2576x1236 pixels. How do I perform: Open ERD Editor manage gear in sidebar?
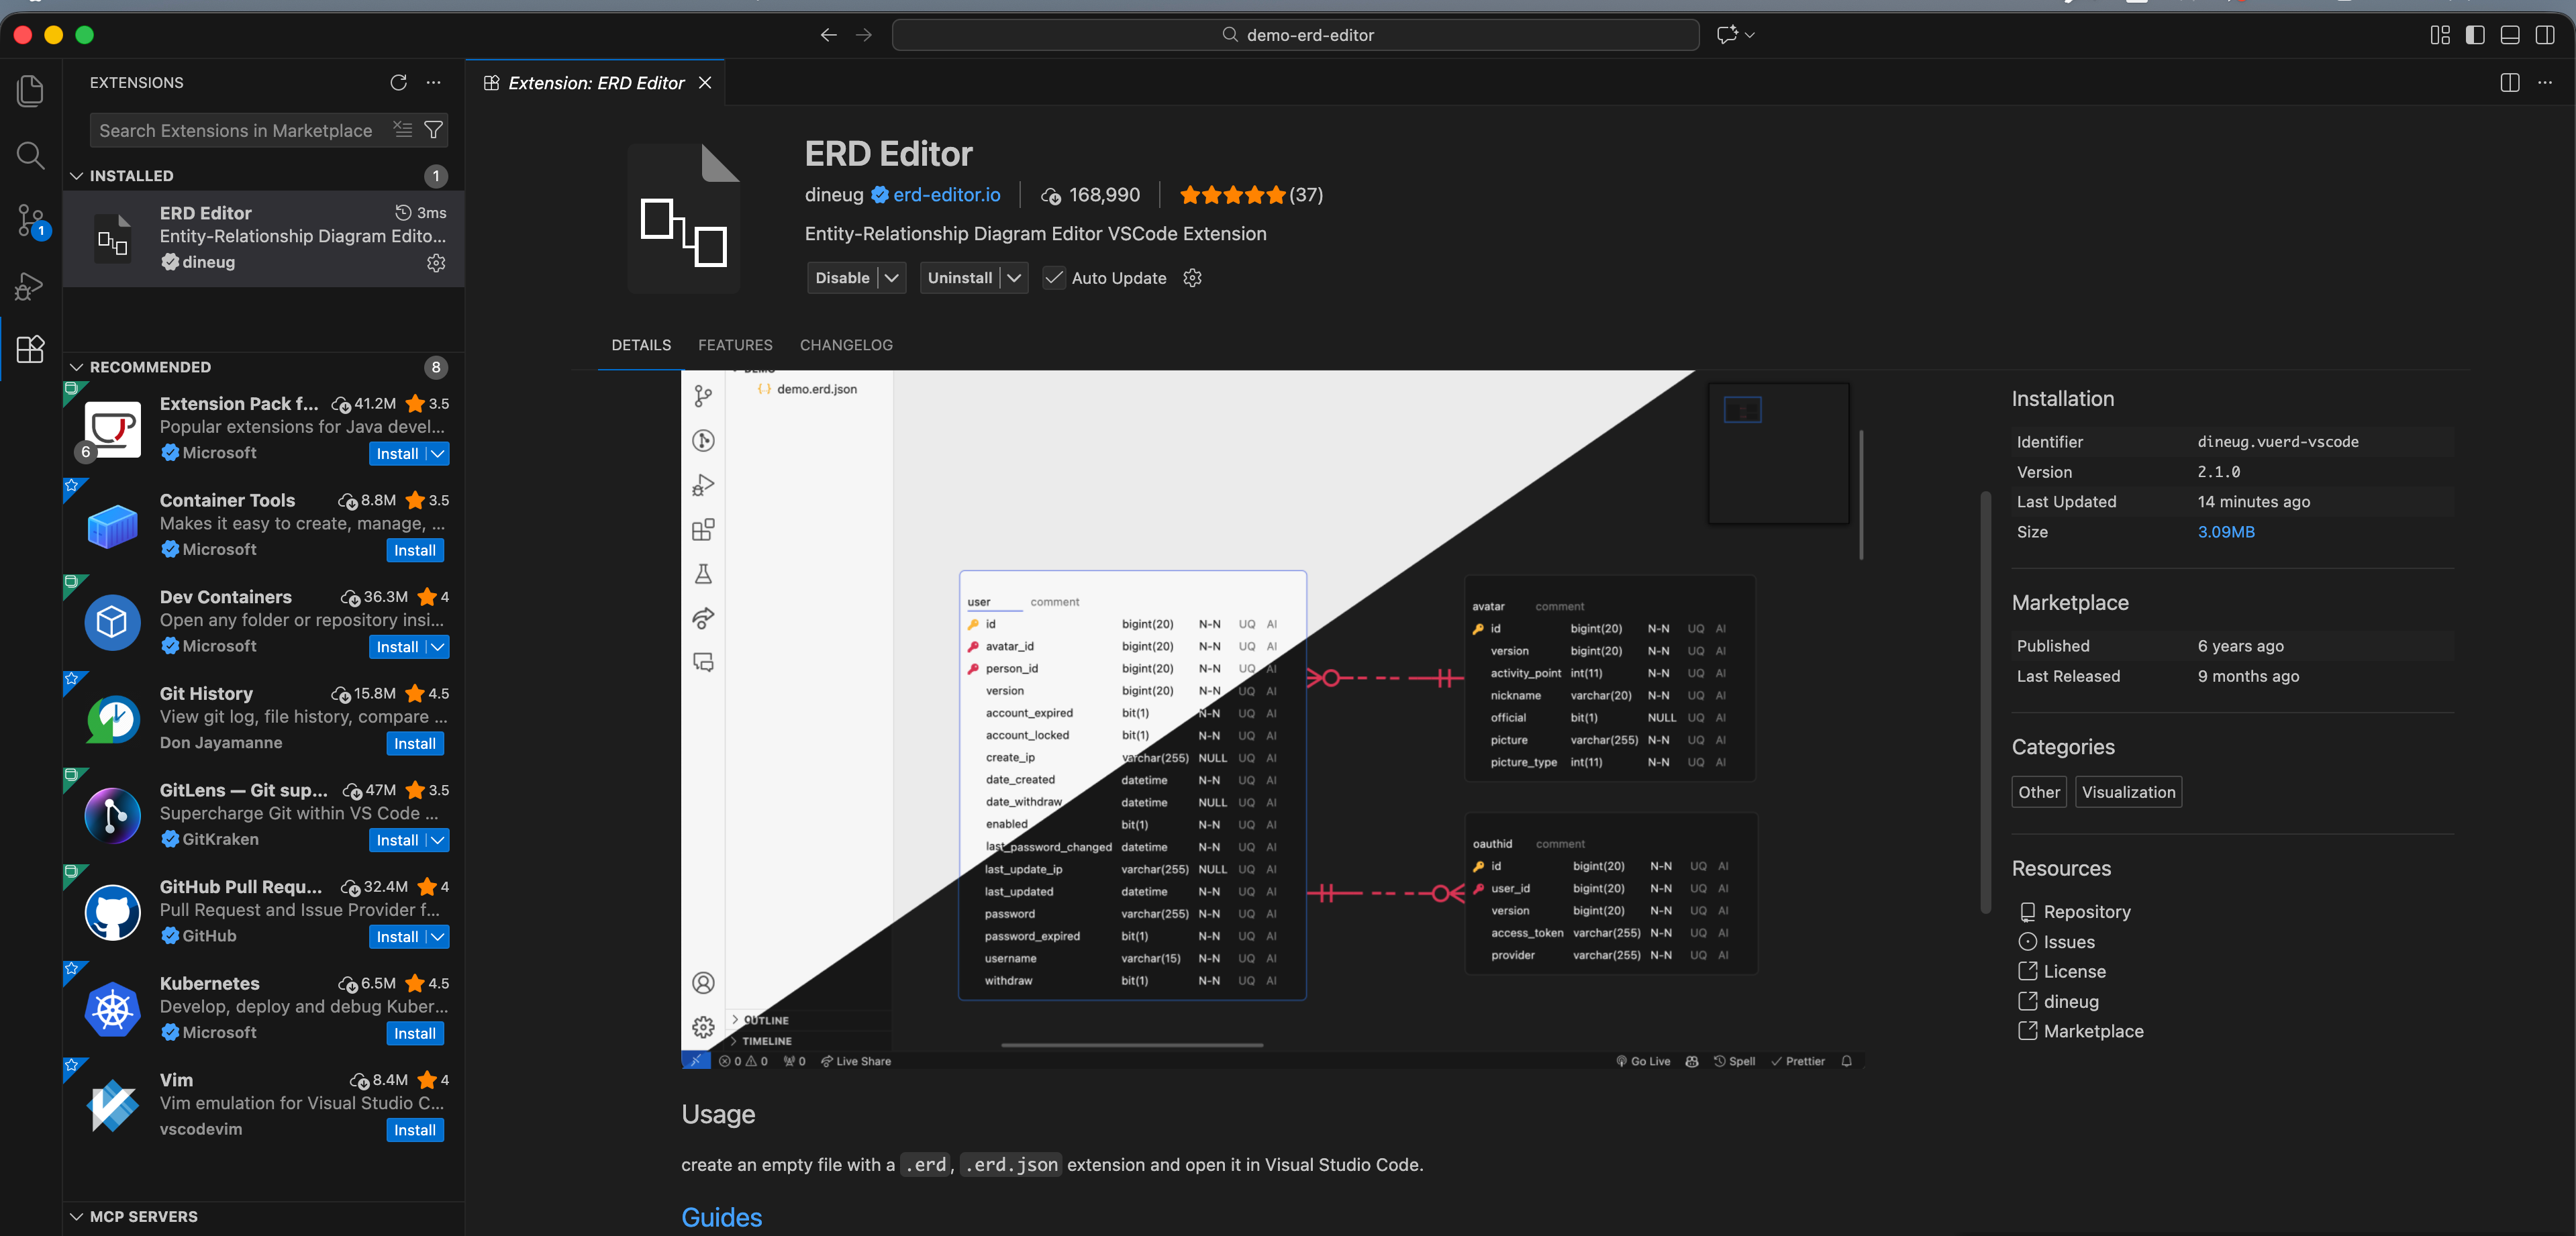pos(436,263)
